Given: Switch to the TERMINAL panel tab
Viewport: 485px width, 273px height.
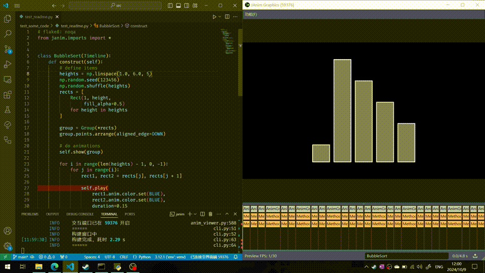Looking at the screenshot, I should coord(109,214).
